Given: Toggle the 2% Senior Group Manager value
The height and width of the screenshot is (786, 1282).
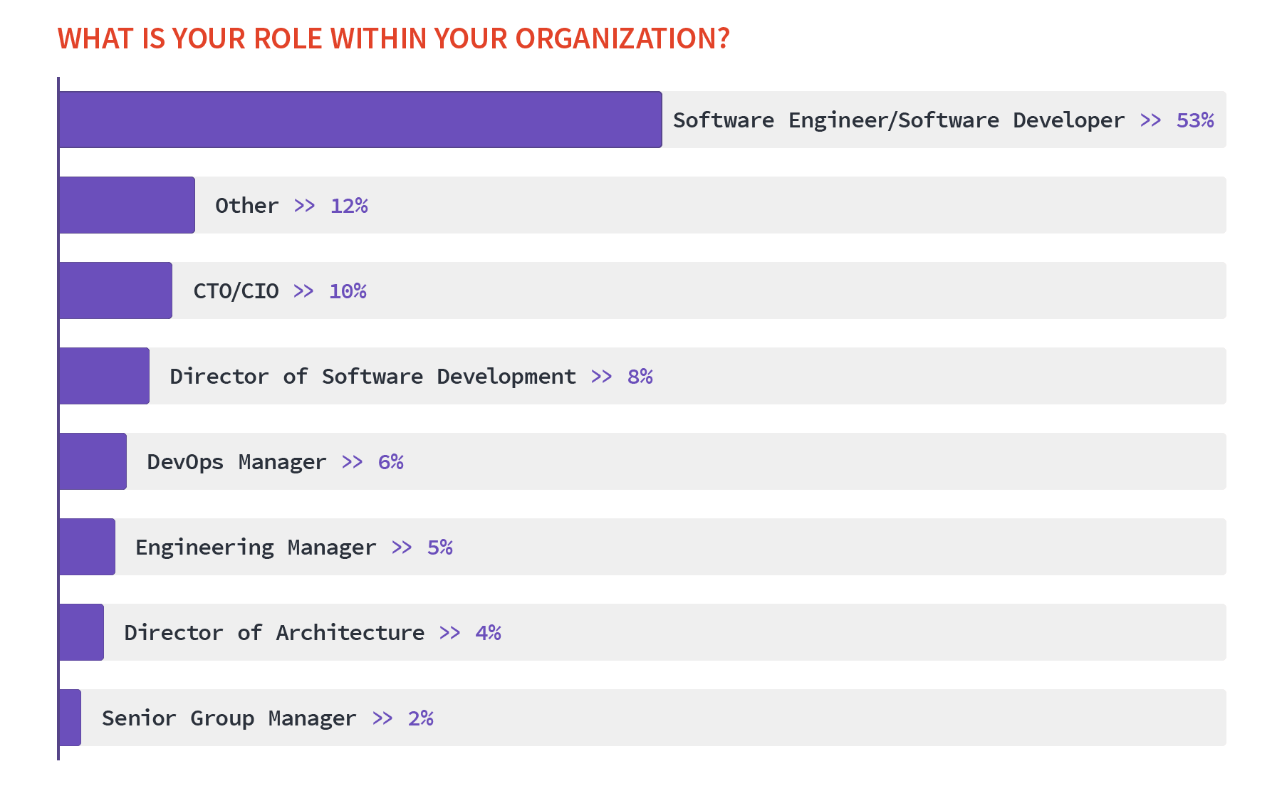Looking at the screenshot, I should click(x=420, y=718).
